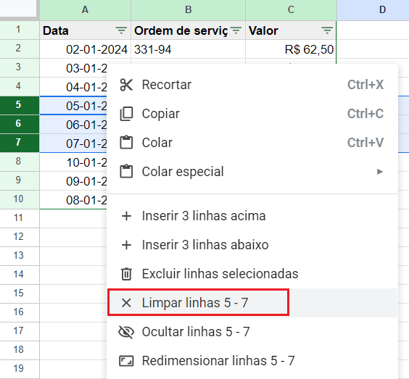Select column D header
Screen dimensions: 409x379
pyautogui.click(x=373, y=10)
